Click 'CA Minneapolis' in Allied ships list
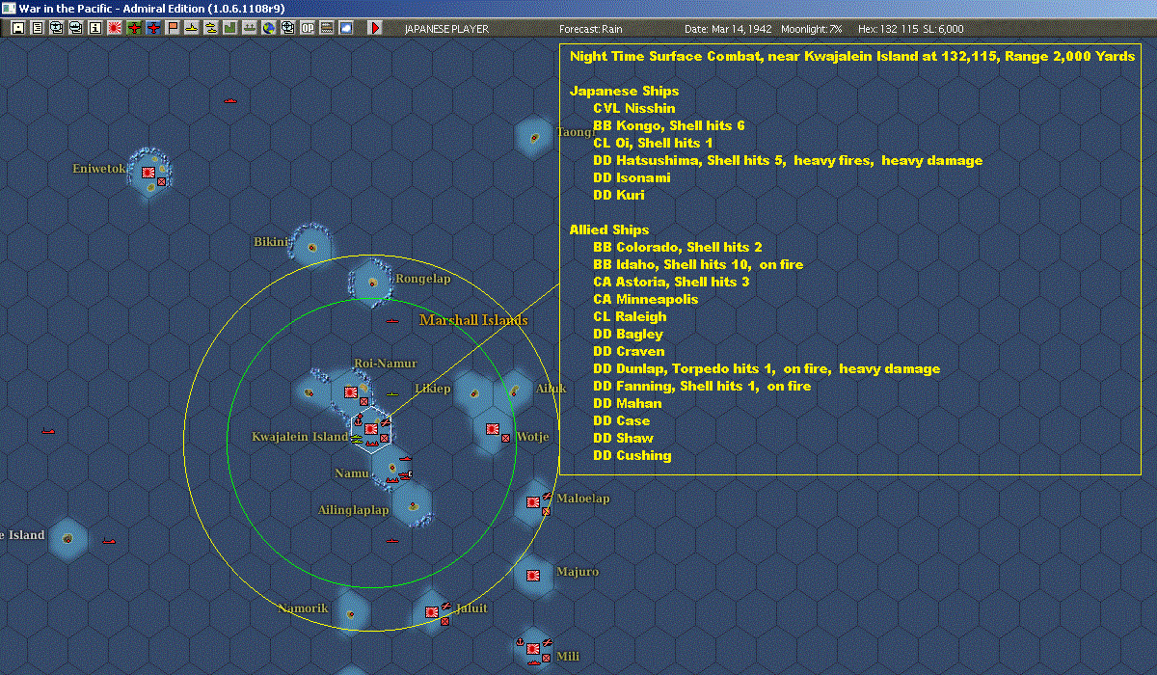 tap(646, 299)
